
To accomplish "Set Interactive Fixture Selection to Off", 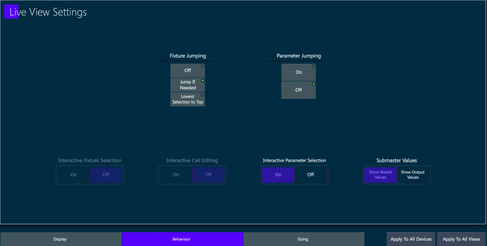I will pos(106,175).
